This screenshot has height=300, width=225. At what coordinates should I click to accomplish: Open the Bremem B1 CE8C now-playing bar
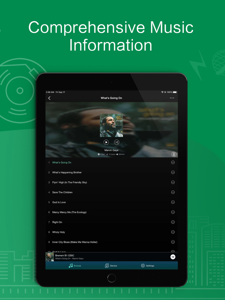coord(112,257)
